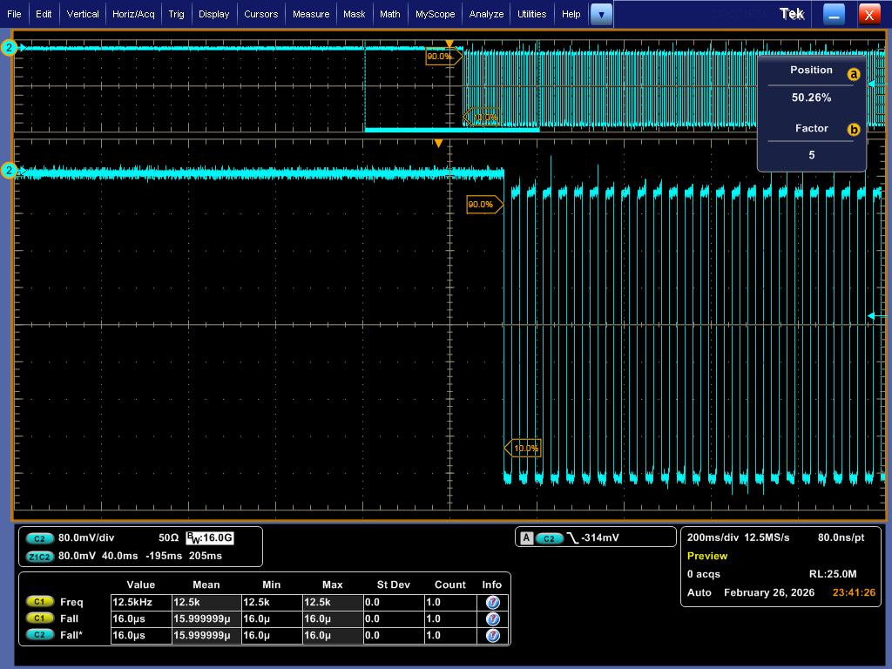Viewport: 892px width, 669px height.
Task: Click the bandwidth 16.0G indicator
Action: [209, 538]
